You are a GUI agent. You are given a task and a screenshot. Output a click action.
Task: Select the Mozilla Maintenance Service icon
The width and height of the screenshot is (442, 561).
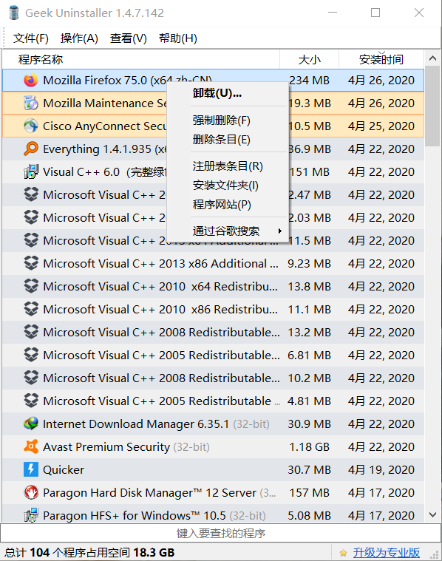[x=31, y=103]
